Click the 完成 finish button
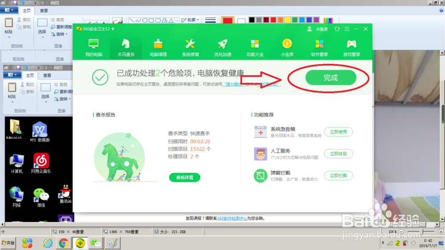 (x=331, y=77)
